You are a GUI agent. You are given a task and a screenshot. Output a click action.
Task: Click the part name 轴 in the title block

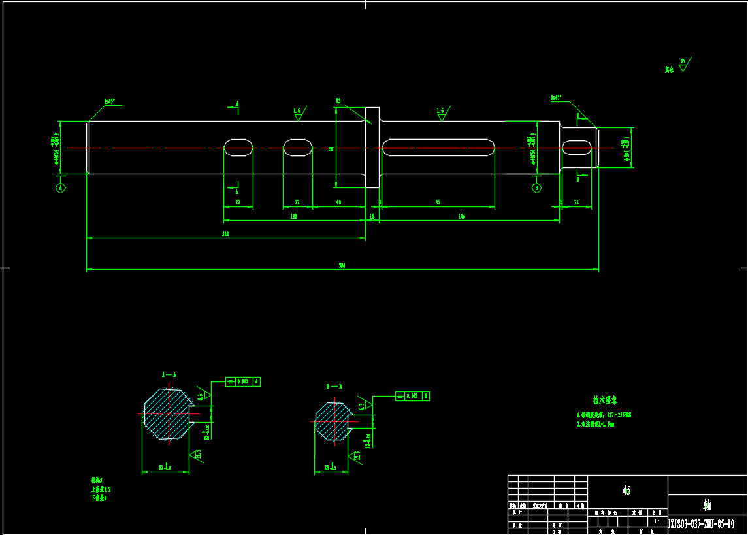coord(707,506)
